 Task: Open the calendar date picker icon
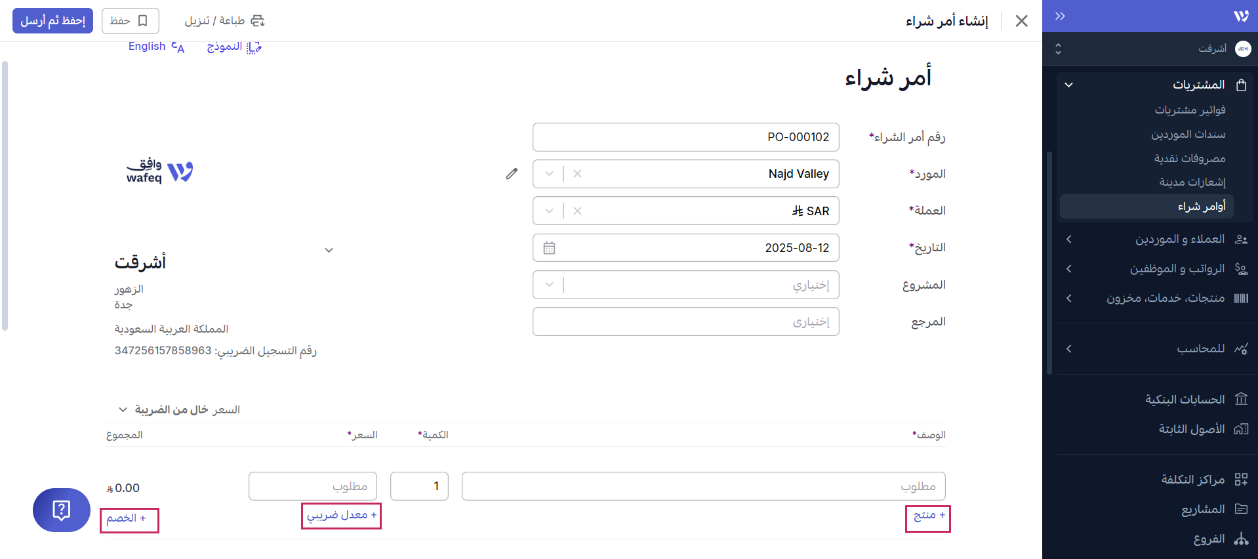[549, 248]
